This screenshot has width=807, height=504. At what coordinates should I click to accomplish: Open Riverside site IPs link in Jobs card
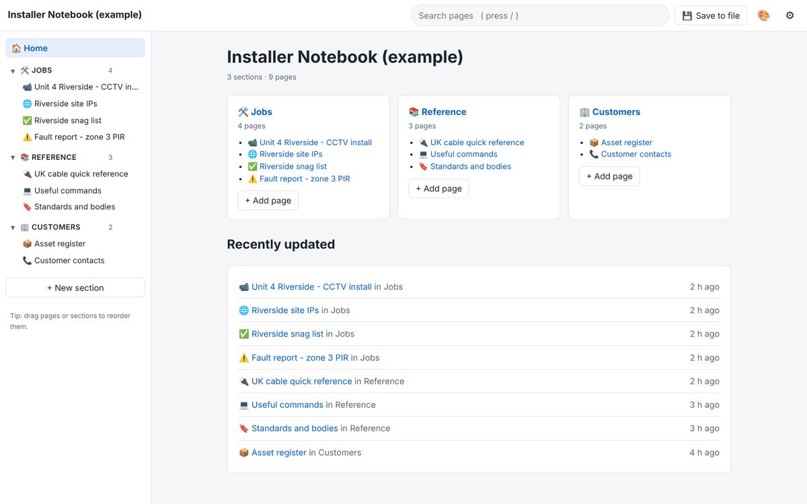[x=285, y=154]
